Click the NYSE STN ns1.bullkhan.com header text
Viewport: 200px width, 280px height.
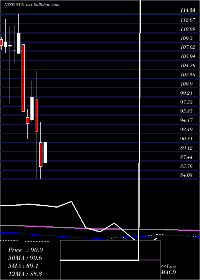tap(32, 5)
